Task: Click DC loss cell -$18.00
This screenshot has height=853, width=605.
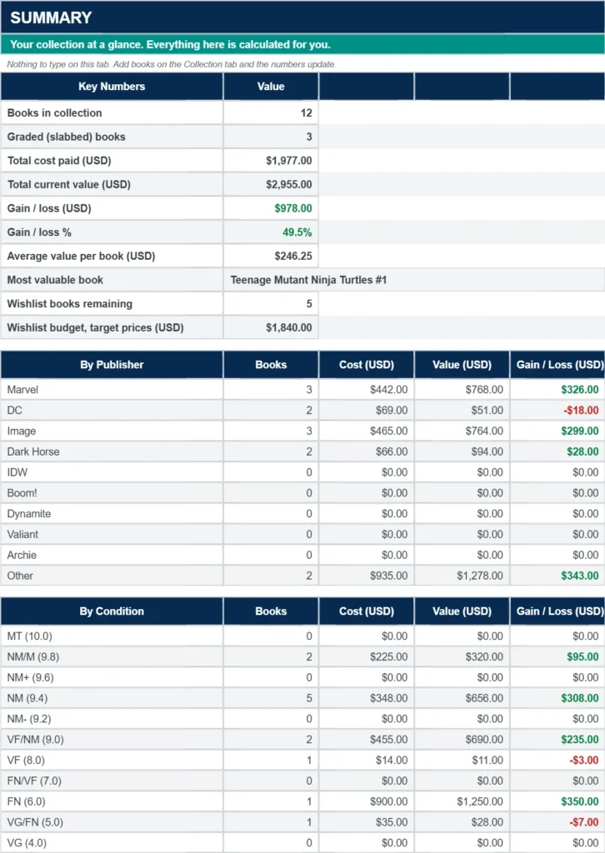Action: (557, 410)
